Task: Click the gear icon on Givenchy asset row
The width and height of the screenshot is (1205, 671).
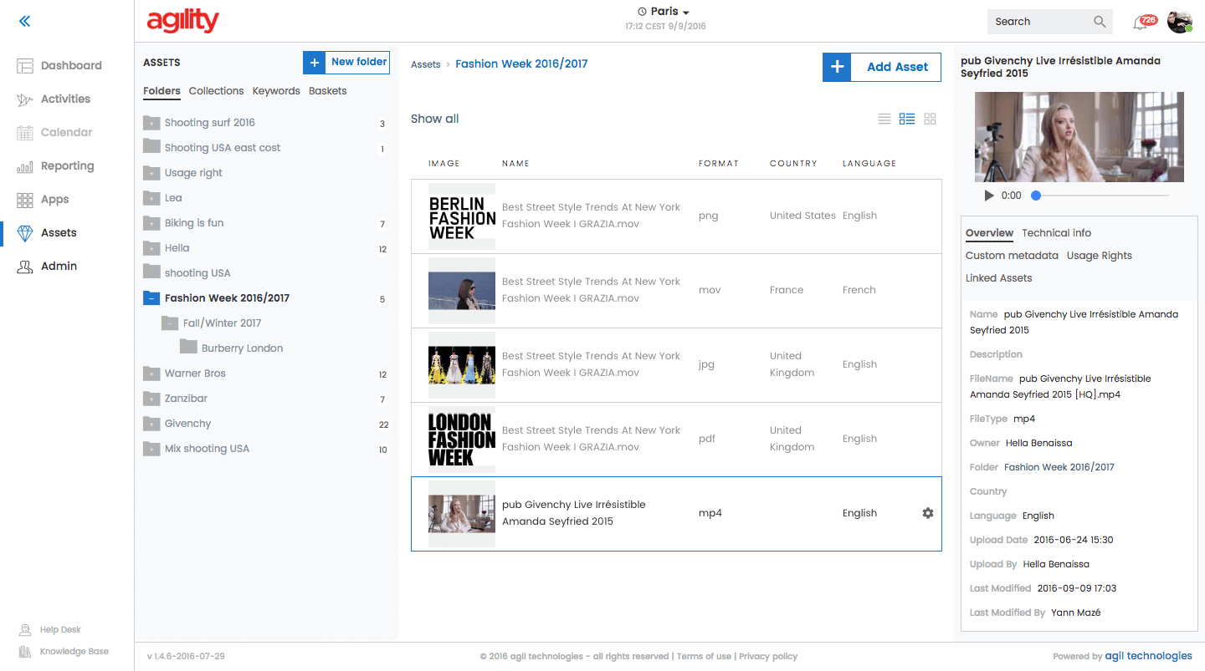Action: (x=927, y=513)
